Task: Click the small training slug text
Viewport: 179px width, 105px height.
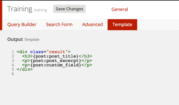Action: coord(41,10)
